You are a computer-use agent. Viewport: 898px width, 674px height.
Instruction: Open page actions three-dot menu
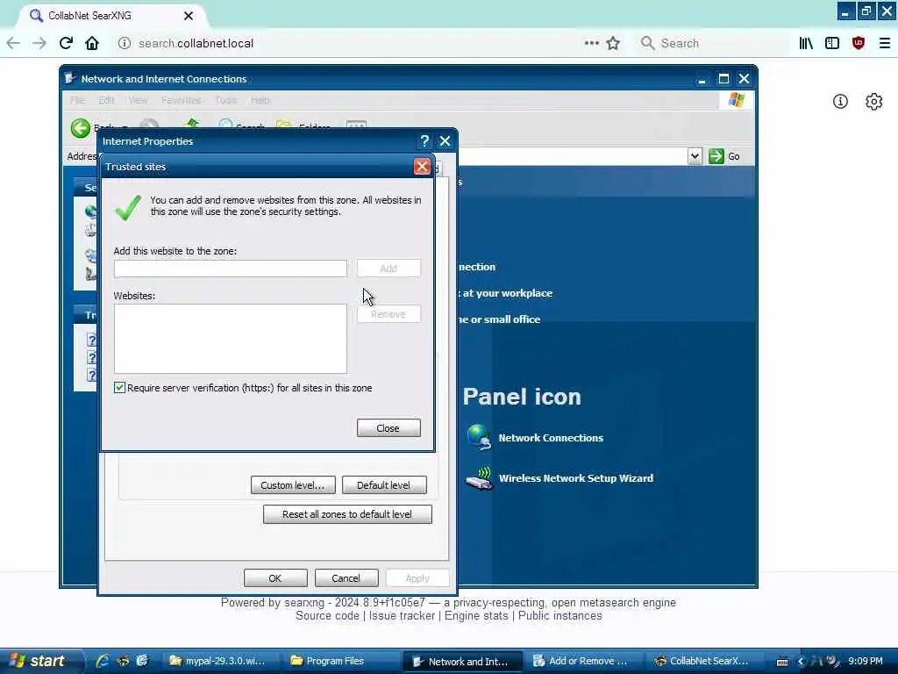click(592, 43)
